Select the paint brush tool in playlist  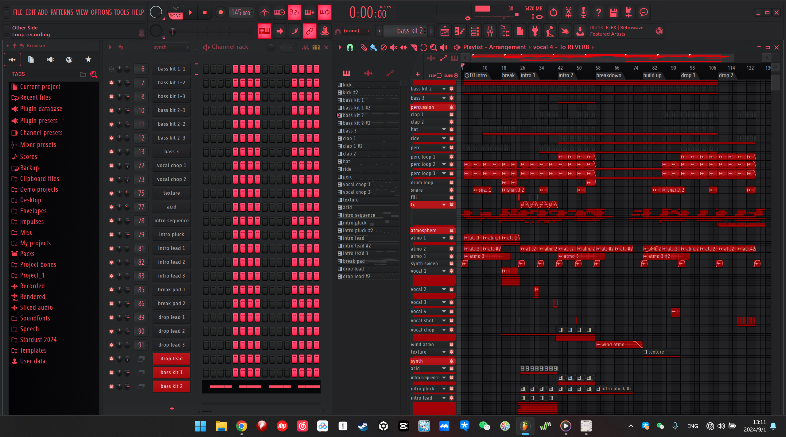pos(373,47)
